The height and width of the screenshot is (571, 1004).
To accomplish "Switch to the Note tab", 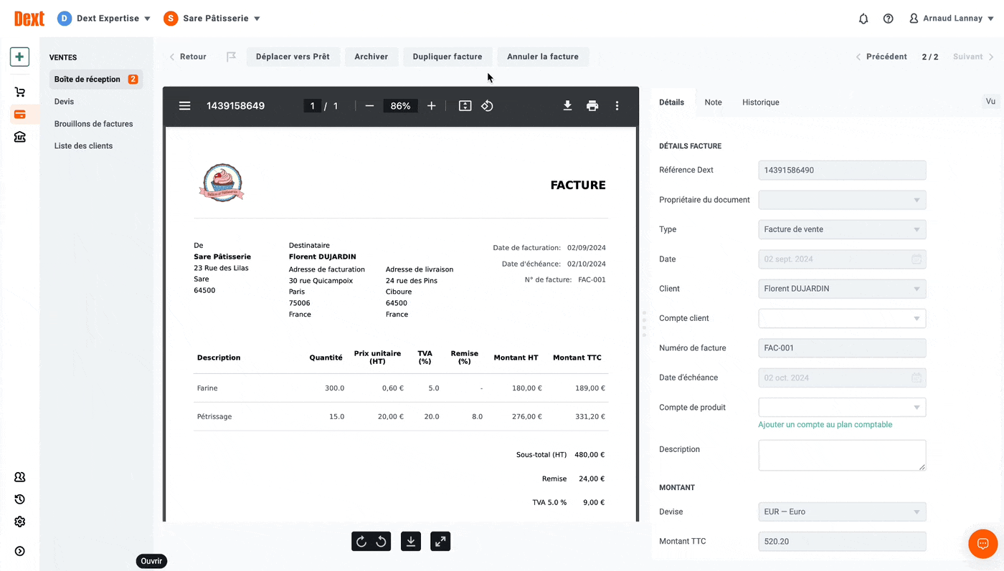I will tap(713, 102).
